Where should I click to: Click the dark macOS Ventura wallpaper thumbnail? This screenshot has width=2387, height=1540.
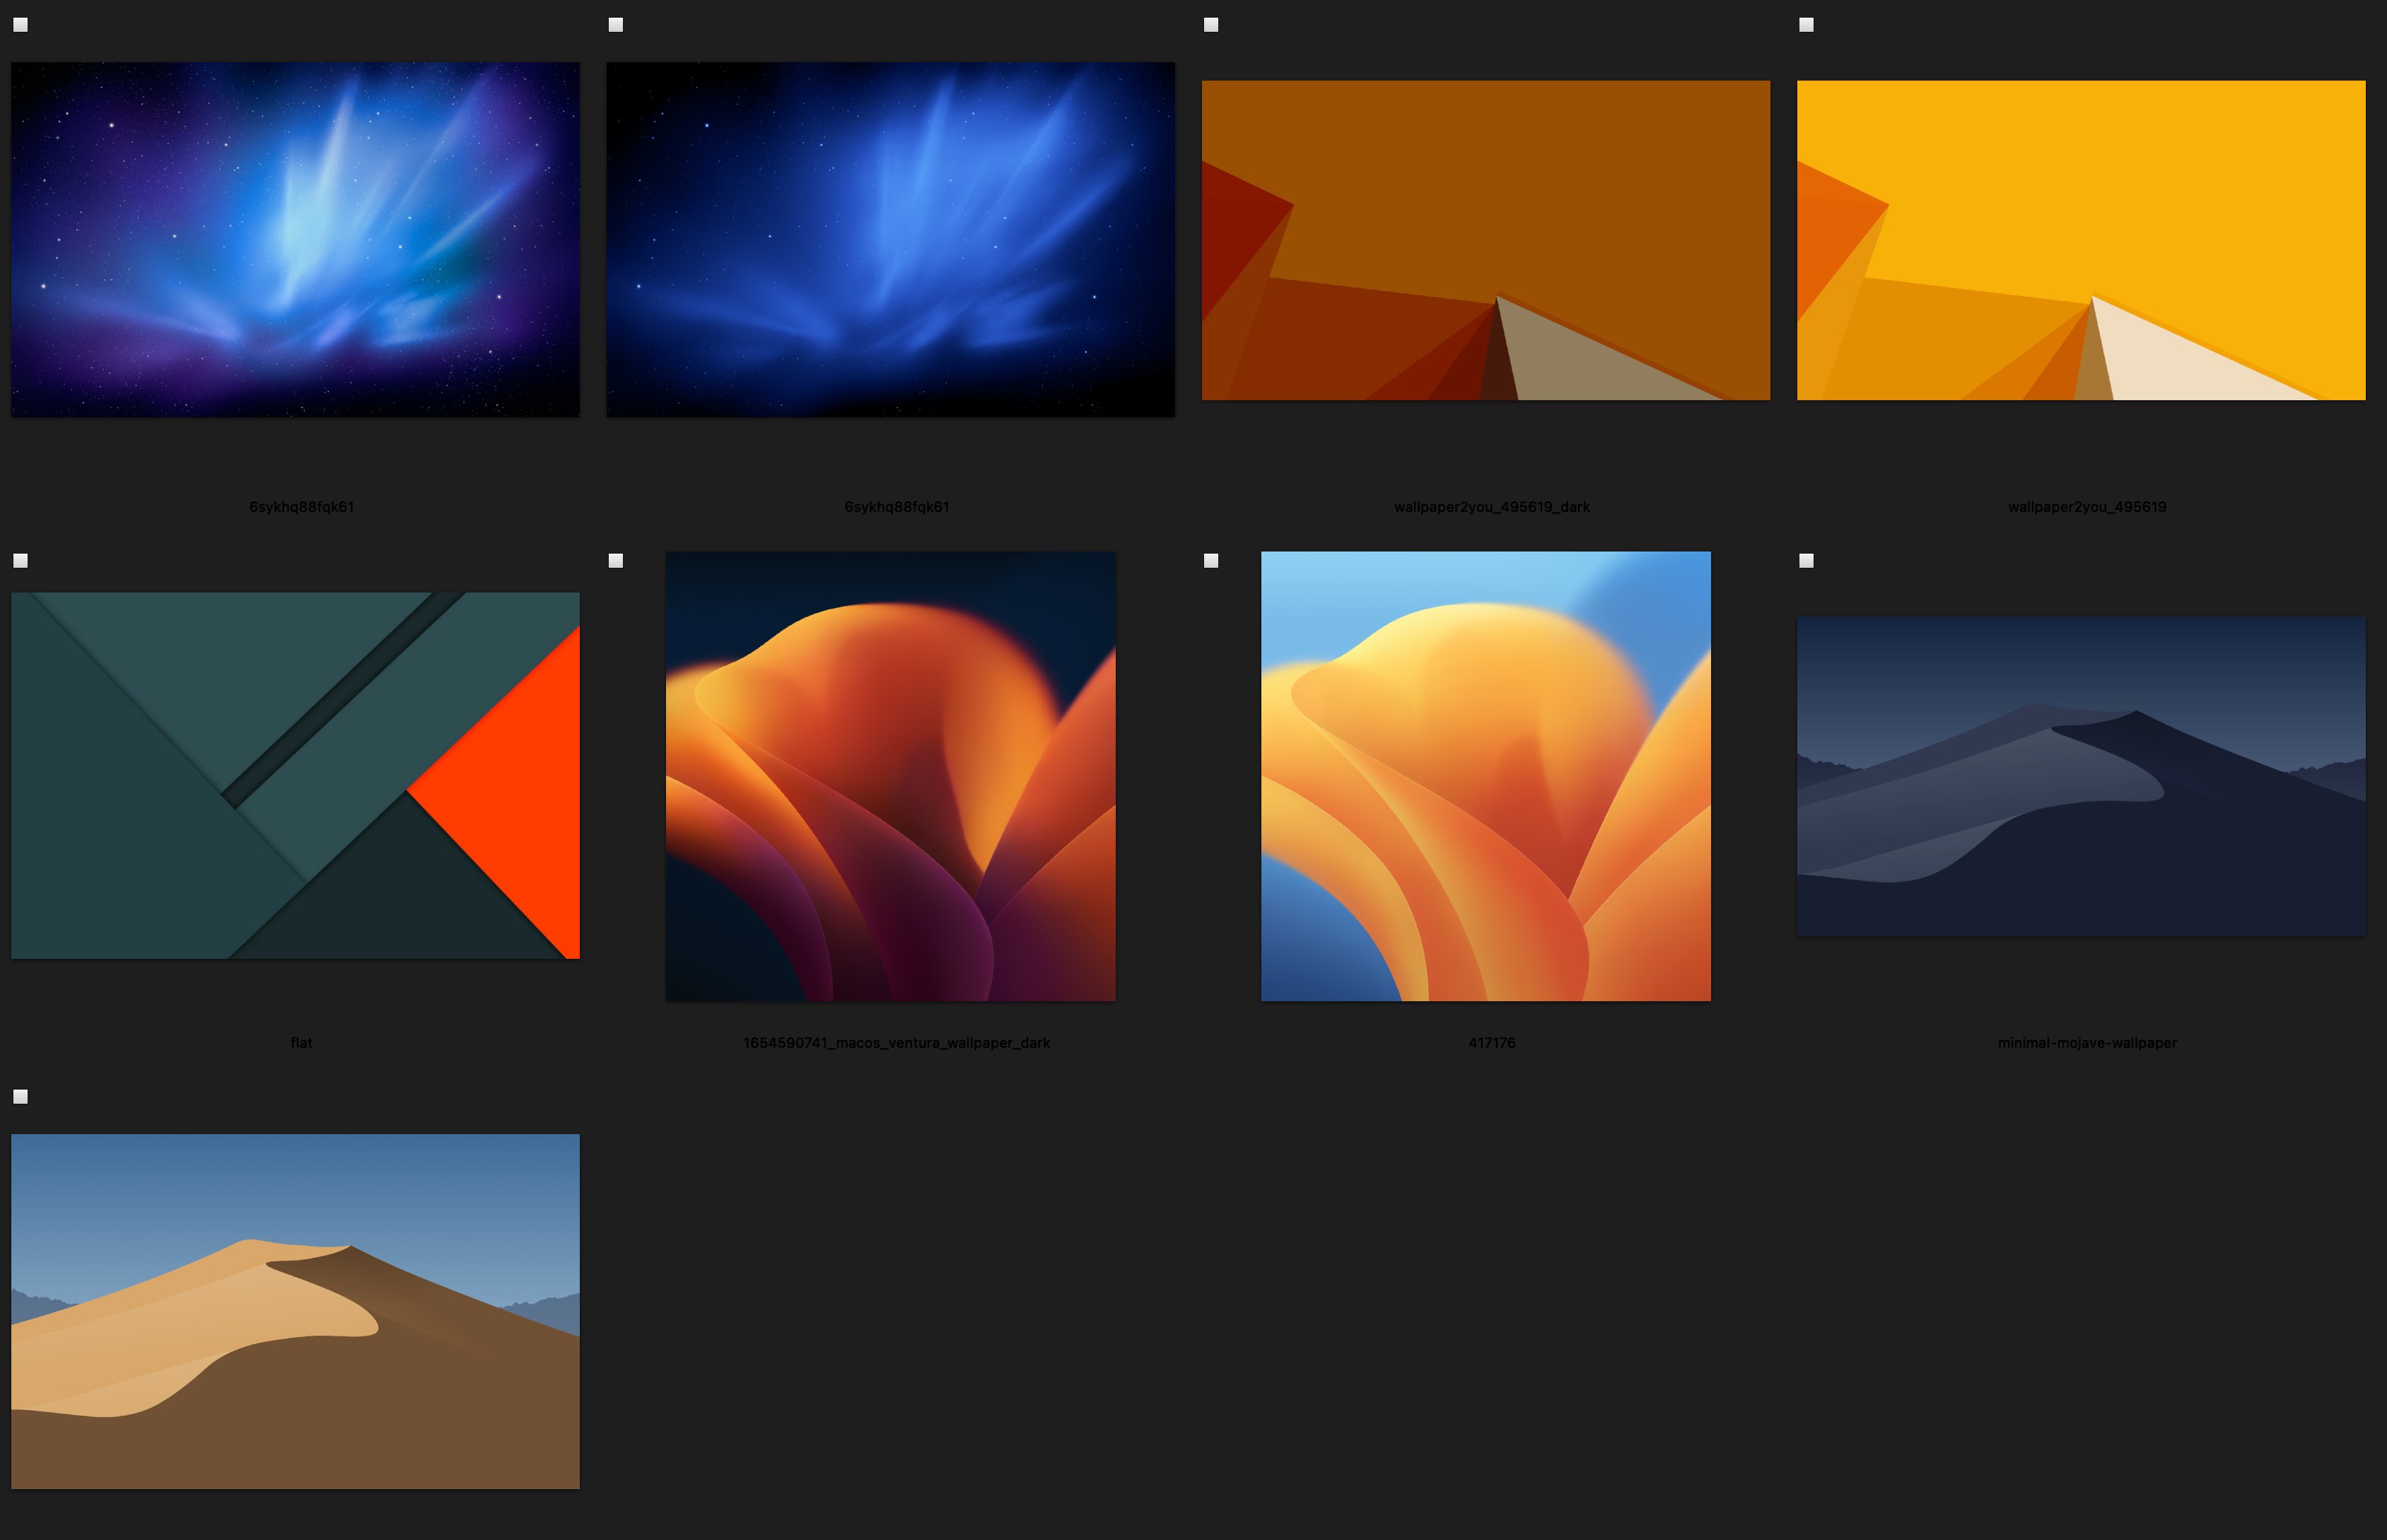(890, 775)
